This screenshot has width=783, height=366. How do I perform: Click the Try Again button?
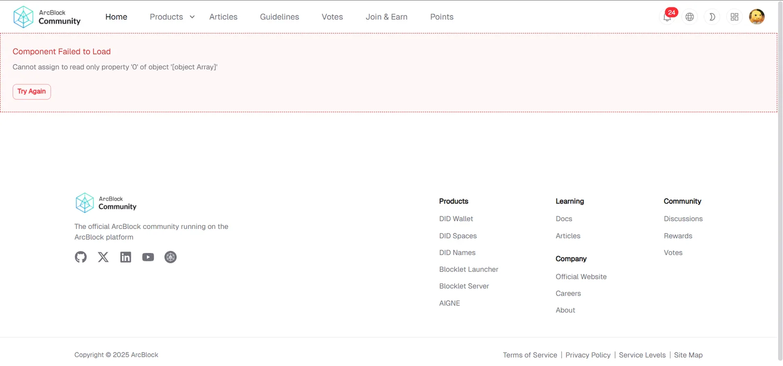pyautogui.click(x=32, y=91)
